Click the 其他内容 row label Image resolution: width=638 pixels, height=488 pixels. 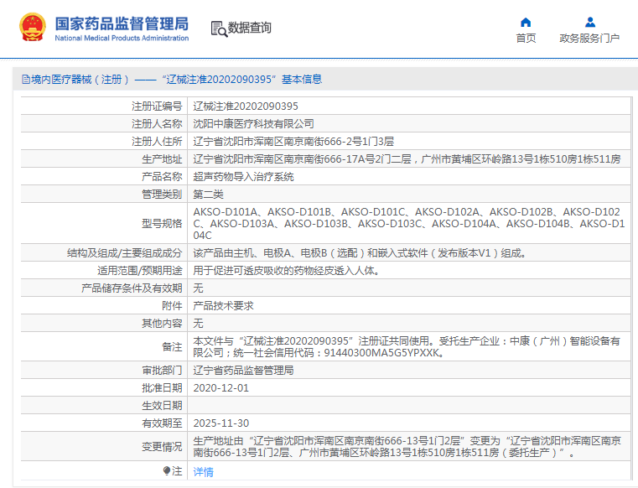[x=162, y=323]
